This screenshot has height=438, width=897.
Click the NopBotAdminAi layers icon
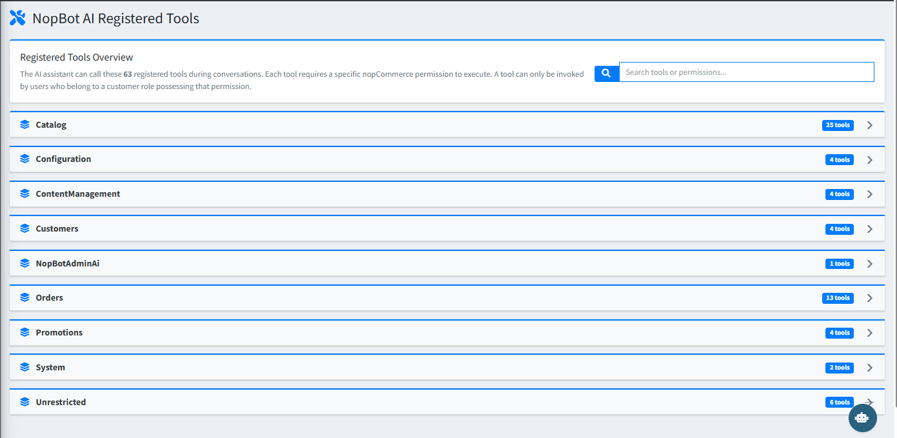click(25, 263)
